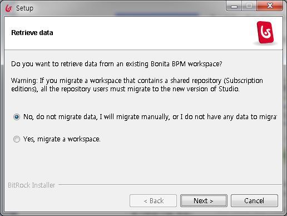Cancel the Bonita BPM installation

coord(254,201)
